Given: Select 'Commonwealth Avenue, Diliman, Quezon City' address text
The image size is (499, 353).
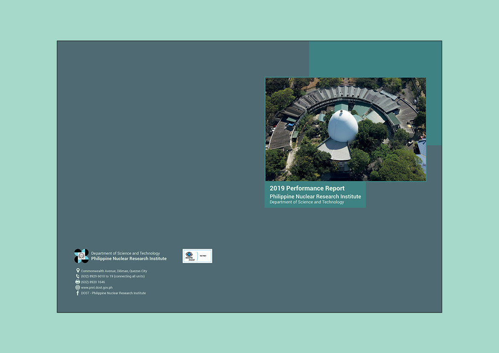Looking at the screenshot, I should [114, 271].
